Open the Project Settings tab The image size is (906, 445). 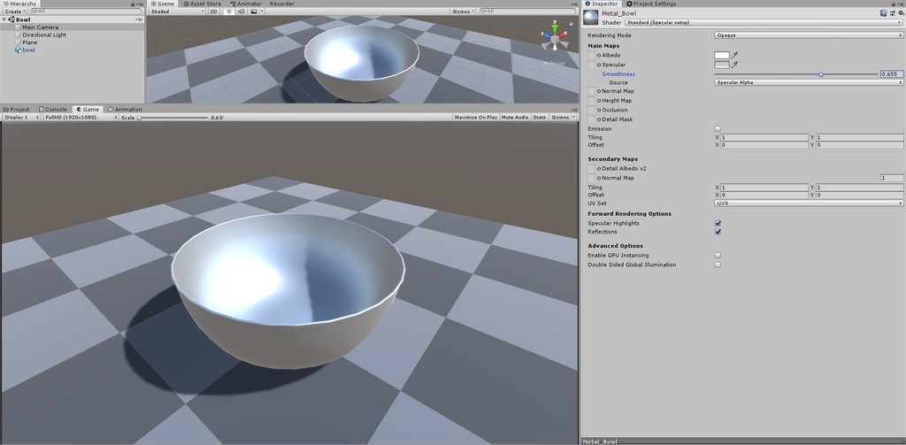tap(652, 4)
